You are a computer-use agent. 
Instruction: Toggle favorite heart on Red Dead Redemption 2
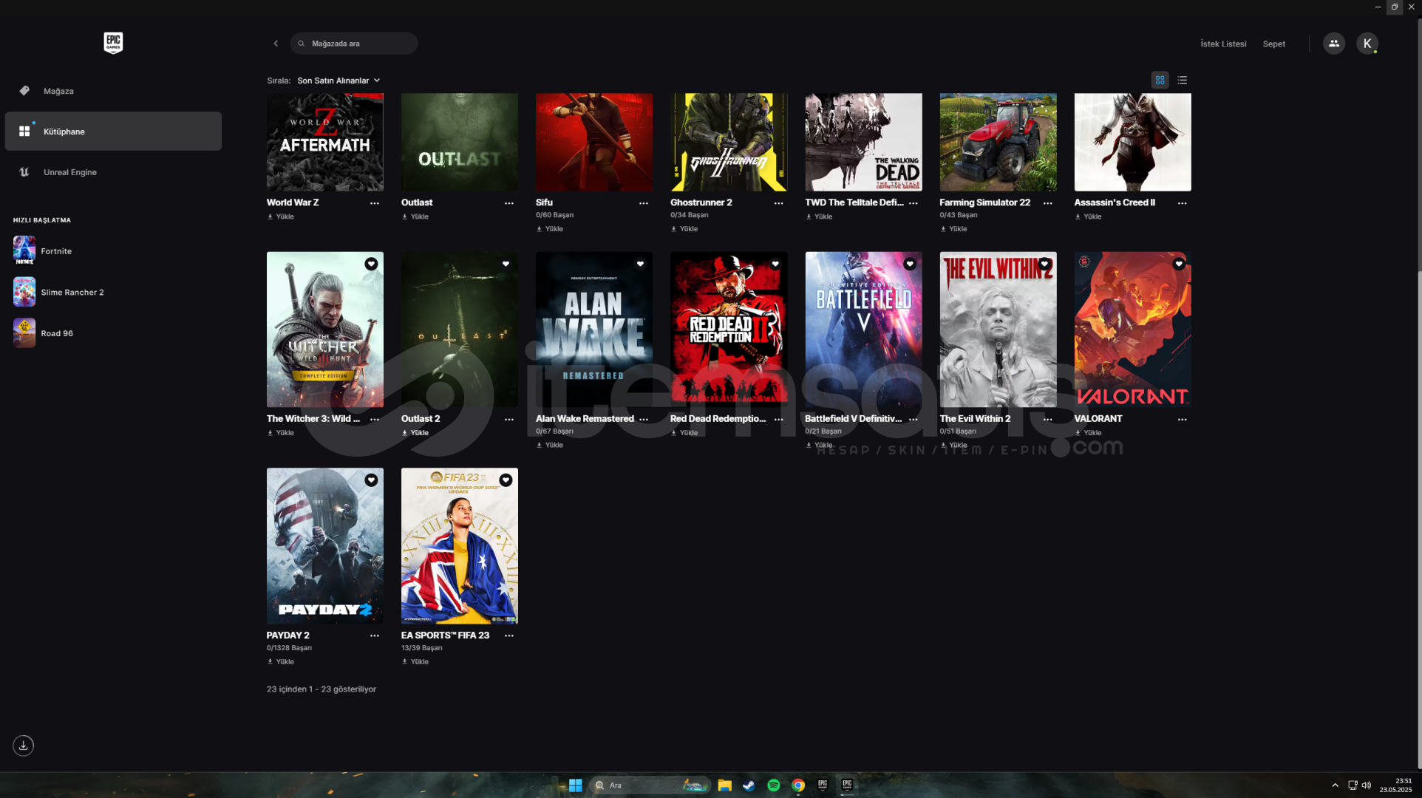775,264
